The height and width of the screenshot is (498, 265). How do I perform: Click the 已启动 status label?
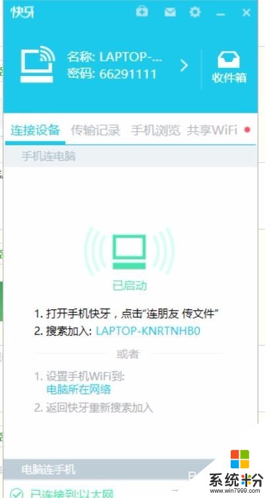[x=130, y=286]
